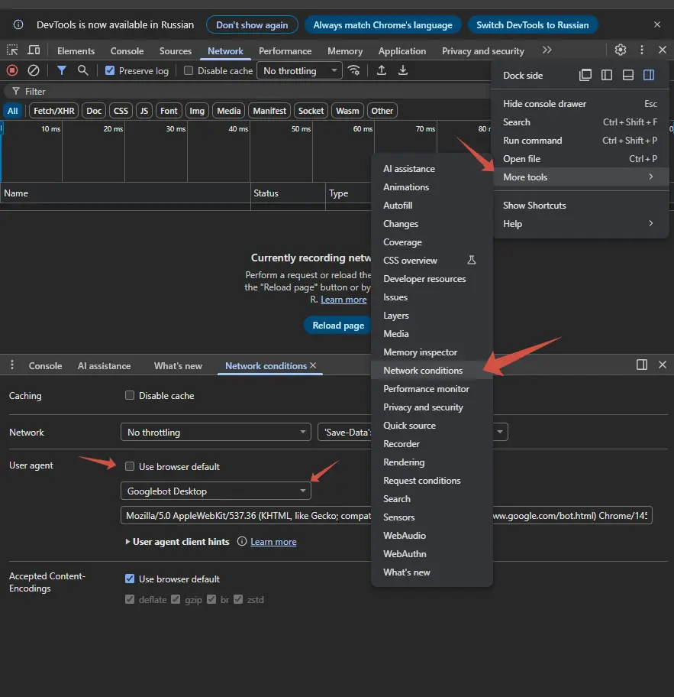Viewport: 674px width, 697px height.
Task: Stop recording the network log
Action: point(12,70)
